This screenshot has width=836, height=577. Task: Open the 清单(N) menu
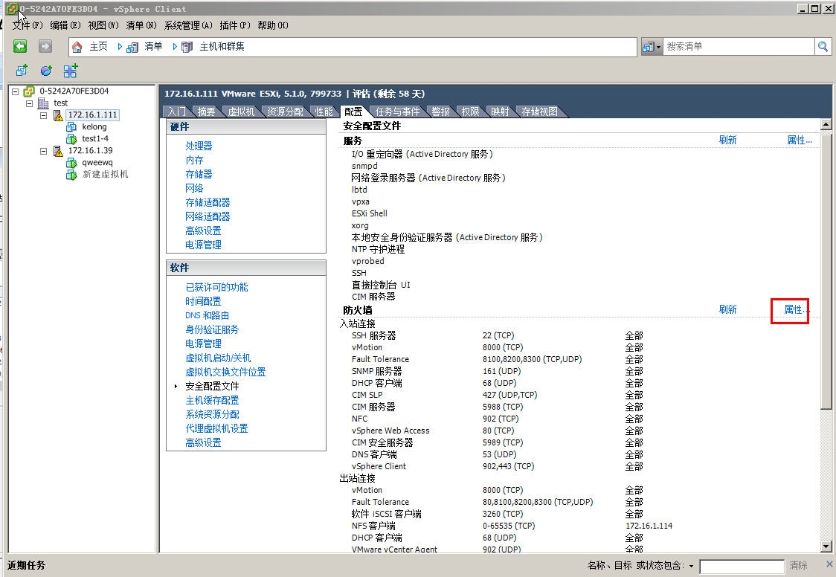click(141, 25)
